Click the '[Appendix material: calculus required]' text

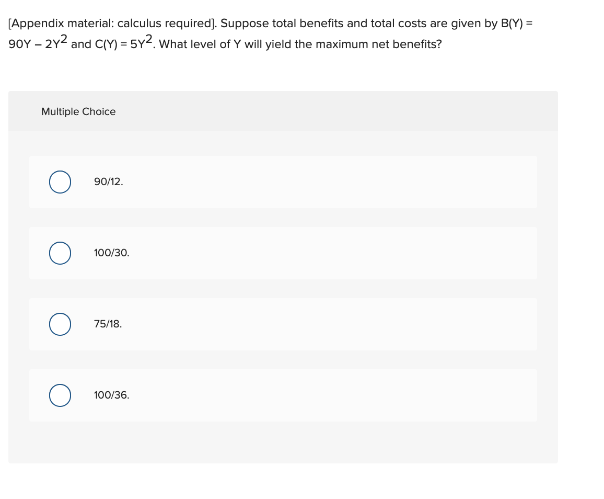(111, 24)
